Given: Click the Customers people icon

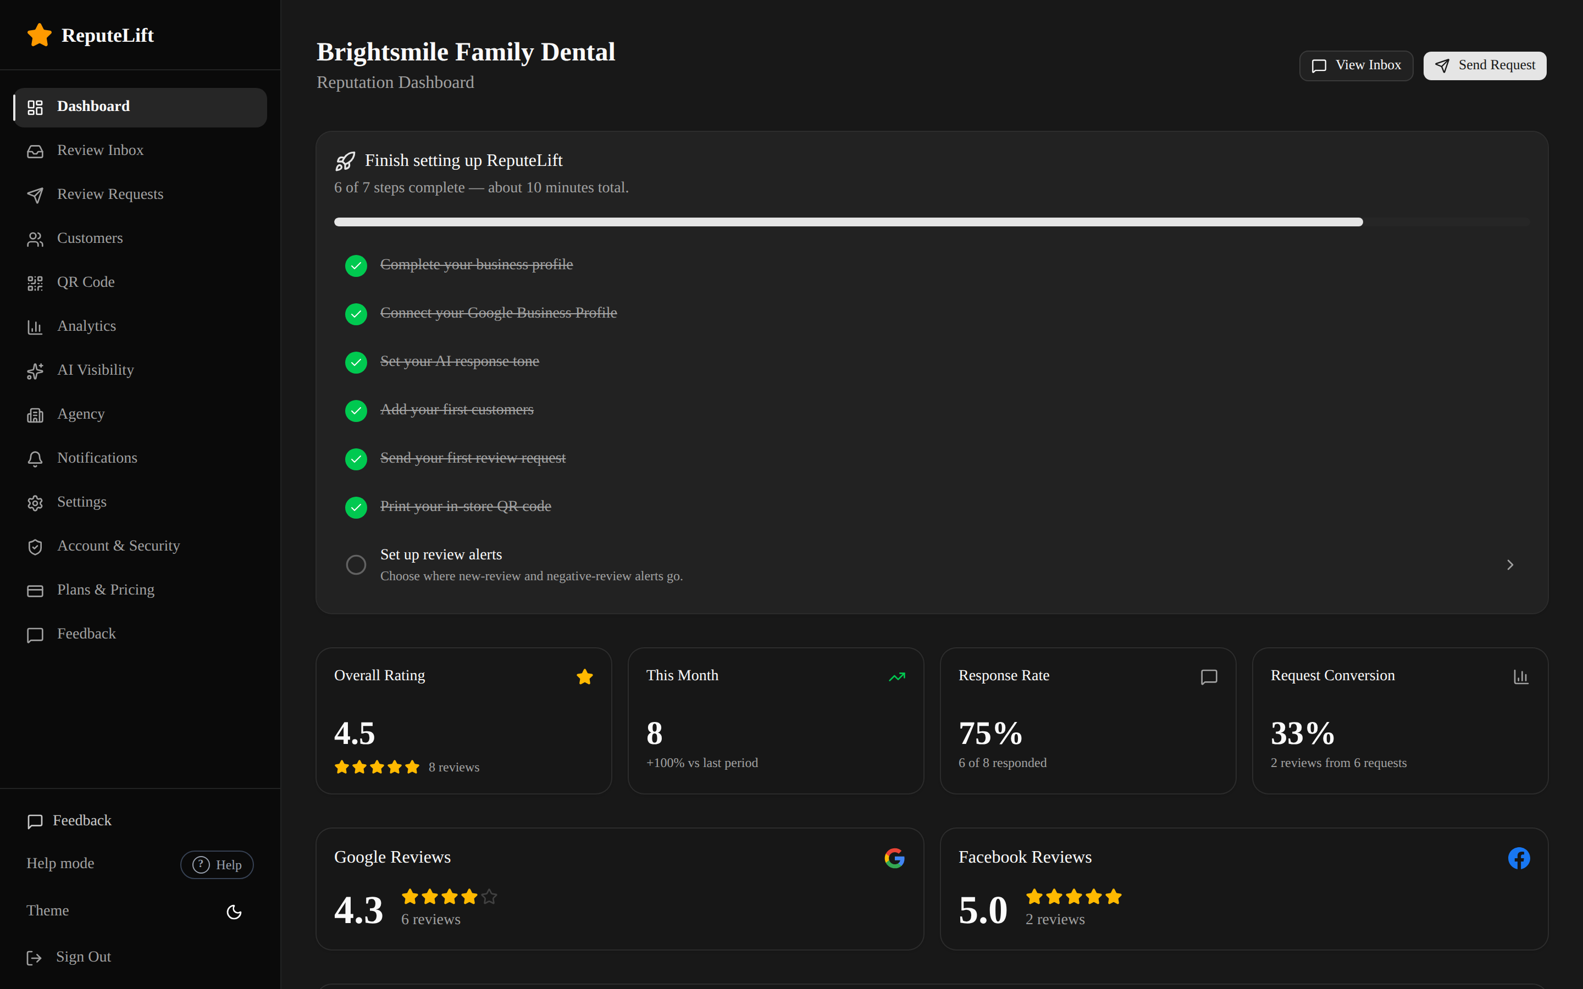Looking at the screenshot, I should tap(35, 239).
